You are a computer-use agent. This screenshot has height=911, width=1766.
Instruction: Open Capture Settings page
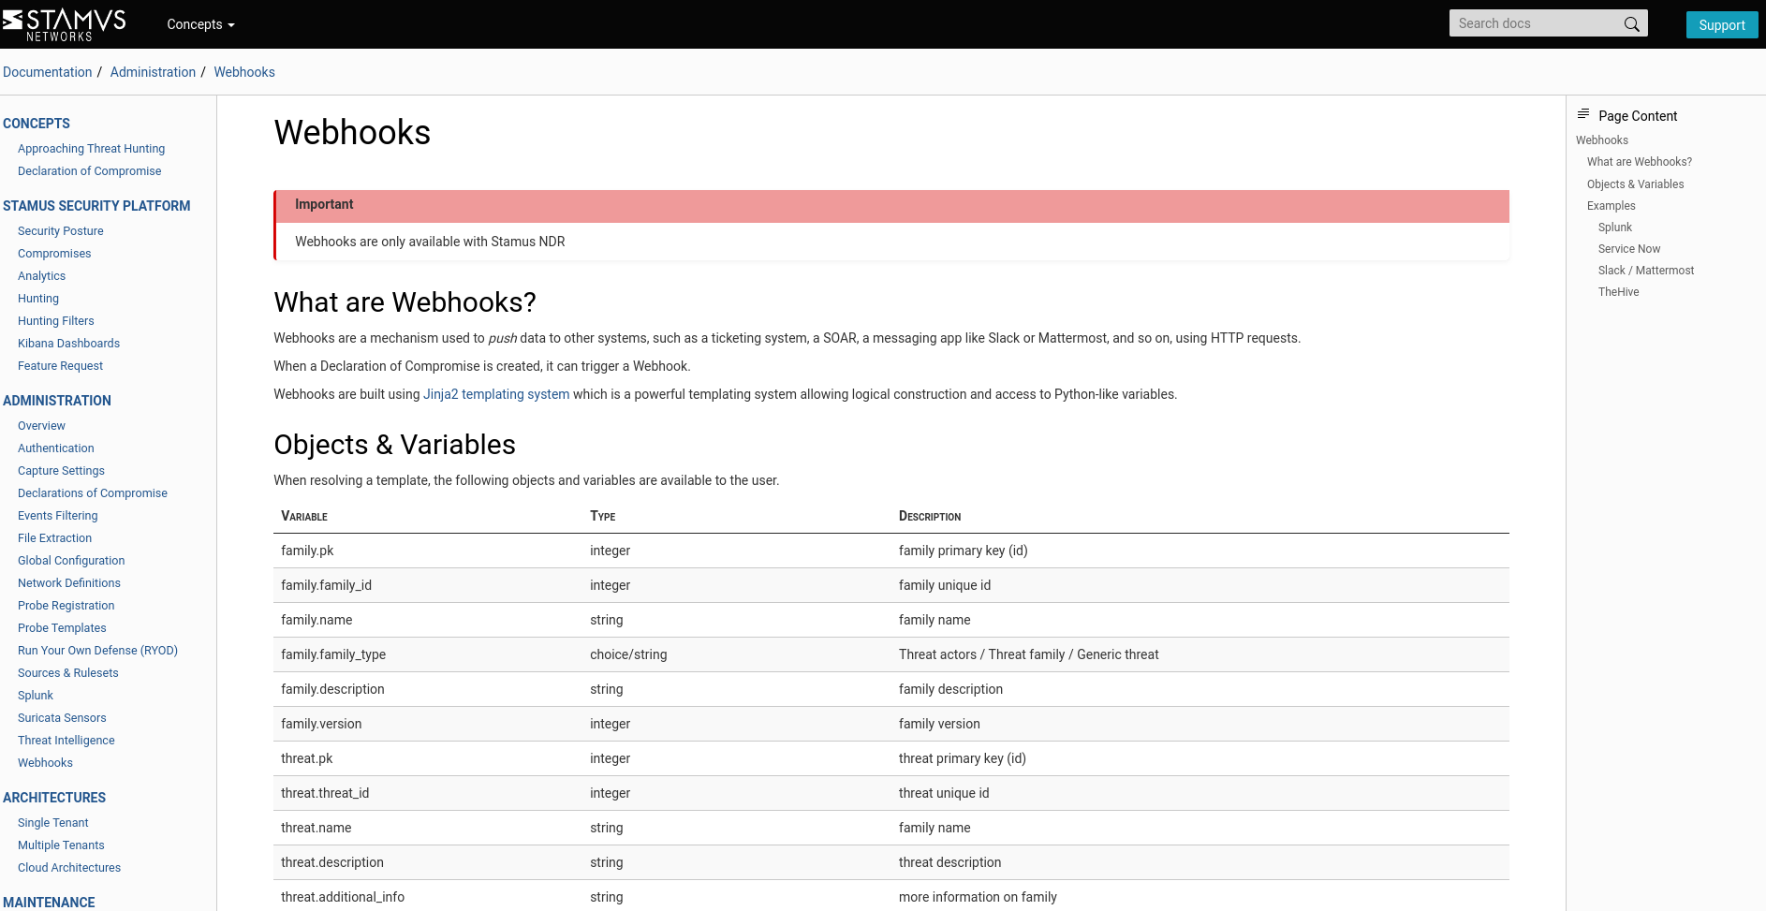61,471
